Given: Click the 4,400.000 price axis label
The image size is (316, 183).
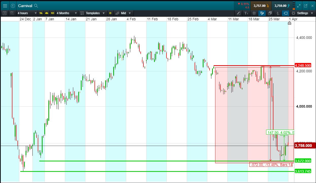Looking at the screenshot, I should 304,38.
